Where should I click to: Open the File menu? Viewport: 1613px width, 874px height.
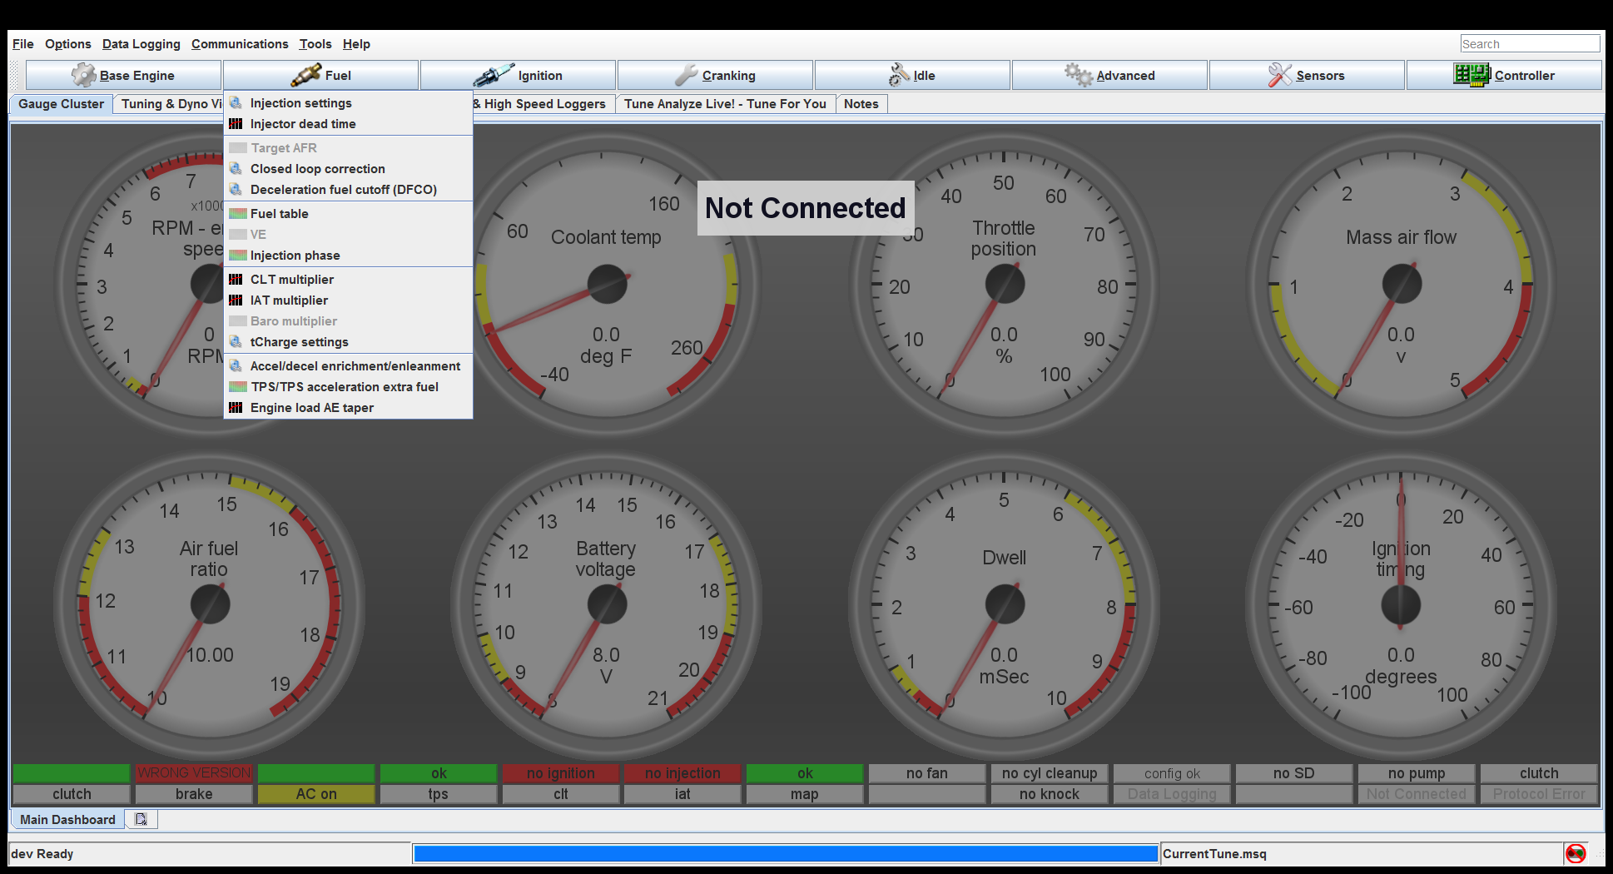tap(23, 44)
